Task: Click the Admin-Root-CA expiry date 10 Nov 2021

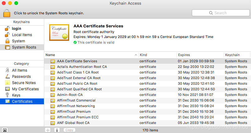Action: (196, 95)
